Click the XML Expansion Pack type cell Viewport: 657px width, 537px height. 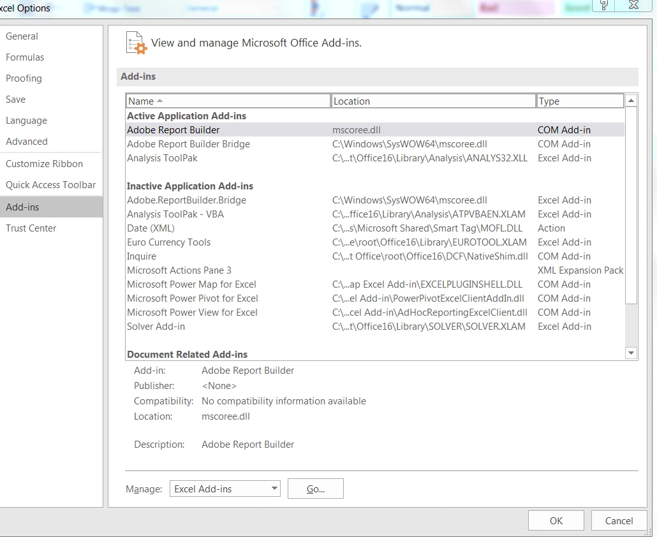580,270
